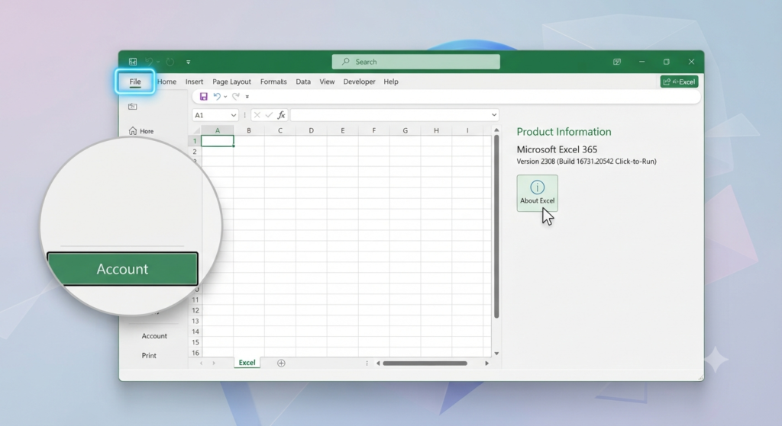The image size is (782, 426).
Task: Select column A header
Action: [x=218, y=130]
